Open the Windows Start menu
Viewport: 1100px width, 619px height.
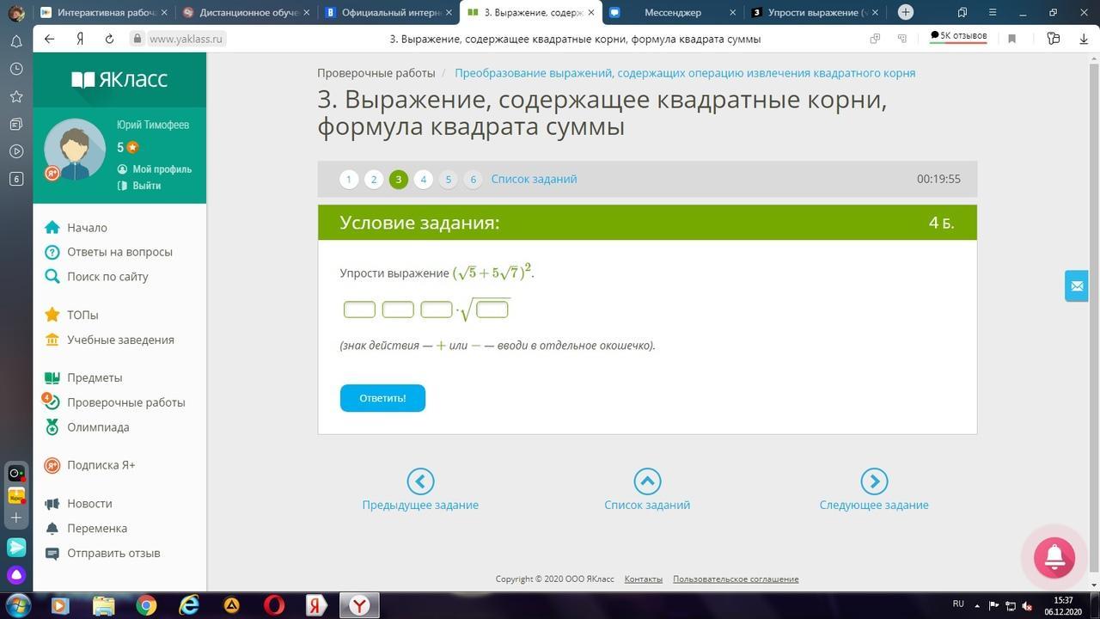tap(17, 604)
